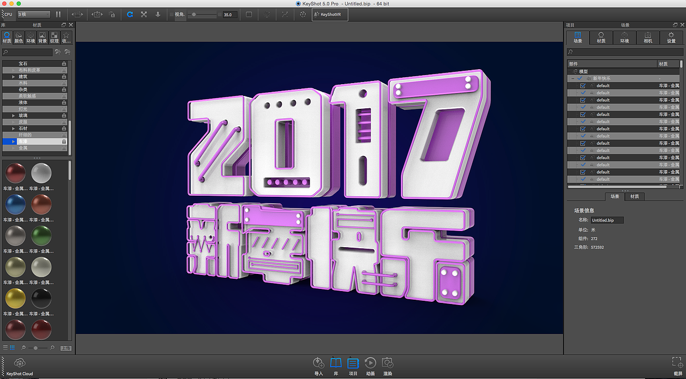
Task: Click the 纹理 (Texture) library icon
Action: [x=54, y=39]
